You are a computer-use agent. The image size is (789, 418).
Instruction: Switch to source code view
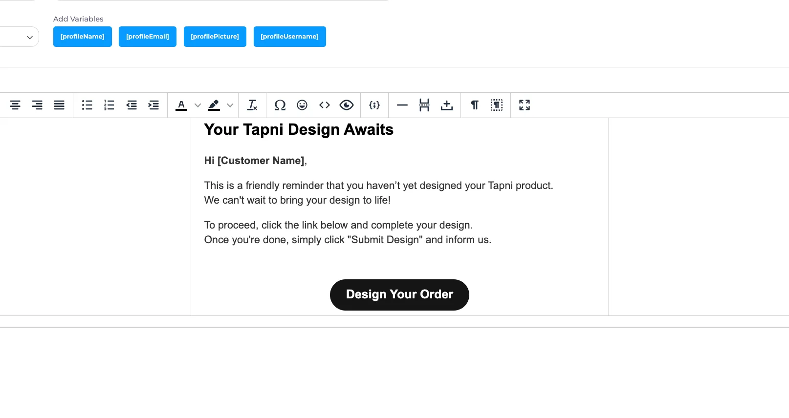(x=325, y=105)
